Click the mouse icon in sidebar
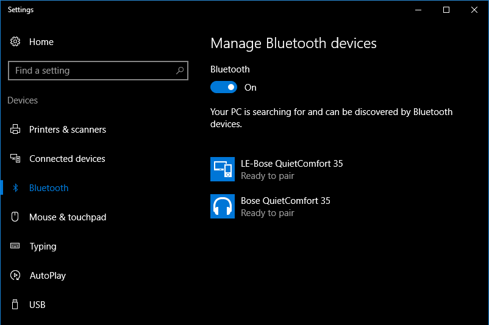Viewport: 489px width, 325px height. [15, 217]
